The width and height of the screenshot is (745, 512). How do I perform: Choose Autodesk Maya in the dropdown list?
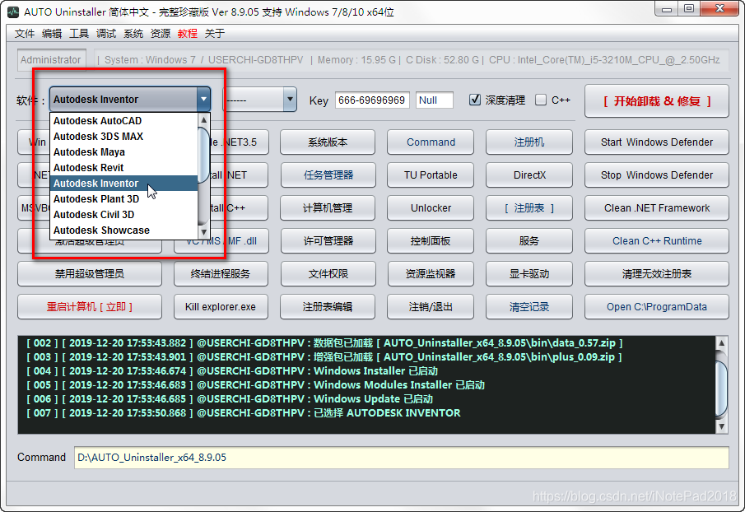click(x=123, y=152)
